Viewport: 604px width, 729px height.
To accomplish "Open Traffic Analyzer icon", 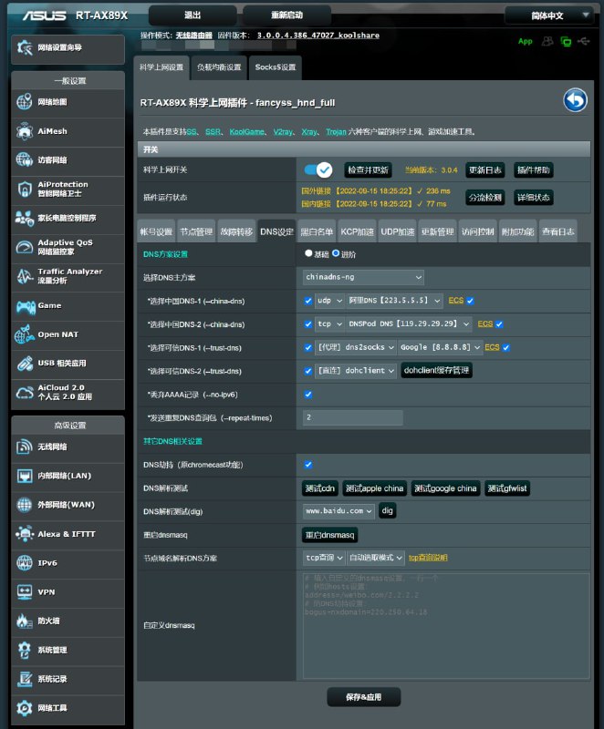I will 25,276.
